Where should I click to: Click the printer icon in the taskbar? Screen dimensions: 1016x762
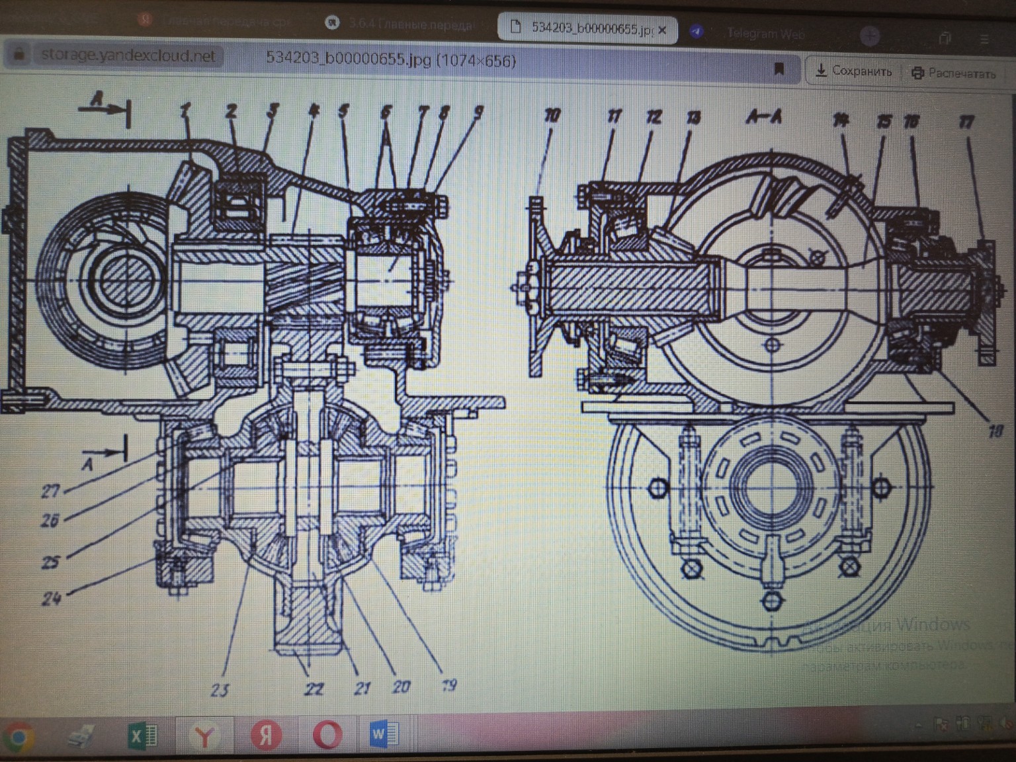80,736
